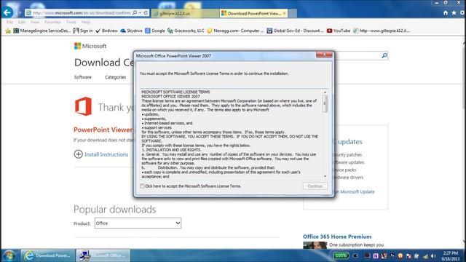Open the Graceworkz, LLC bookmark

click(x=186, y=31)
